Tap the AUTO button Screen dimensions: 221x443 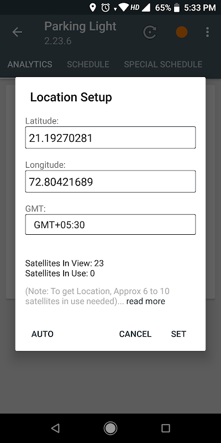[x=43, y=334]
